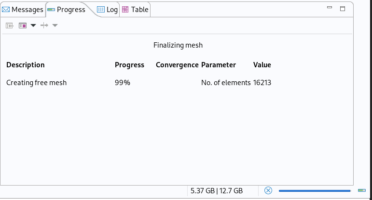
Task: Click the envelope icon on Messages tab
Action: (x=6, y=10)
